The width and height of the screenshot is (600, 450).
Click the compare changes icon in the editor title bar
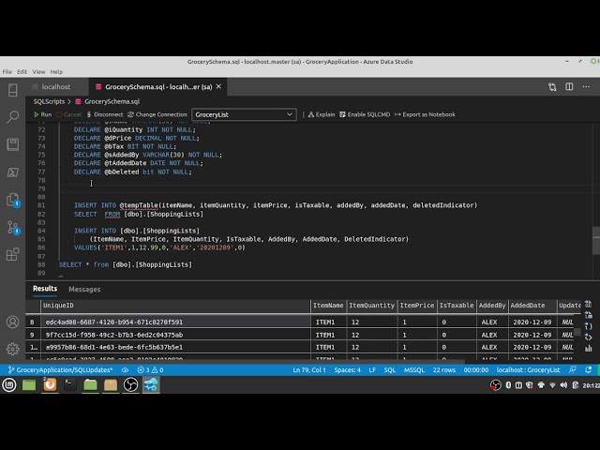pyautogui.click(x=552, y=87)
